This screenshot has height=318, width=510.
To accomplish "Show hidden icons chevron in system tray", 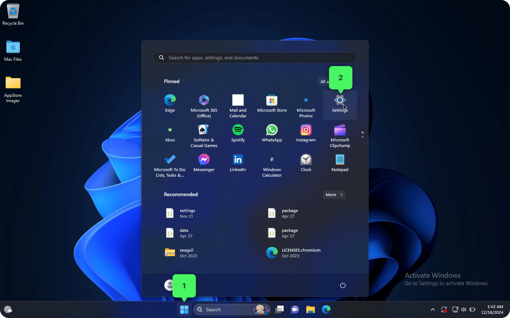I will click(x=433, y=310).
